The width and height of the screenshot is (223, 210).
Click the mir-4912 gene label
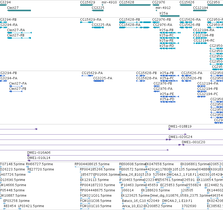point(163,8)
